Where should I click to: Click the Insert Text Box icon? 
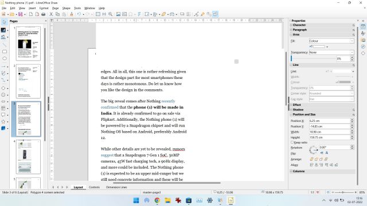click(124, 14)
